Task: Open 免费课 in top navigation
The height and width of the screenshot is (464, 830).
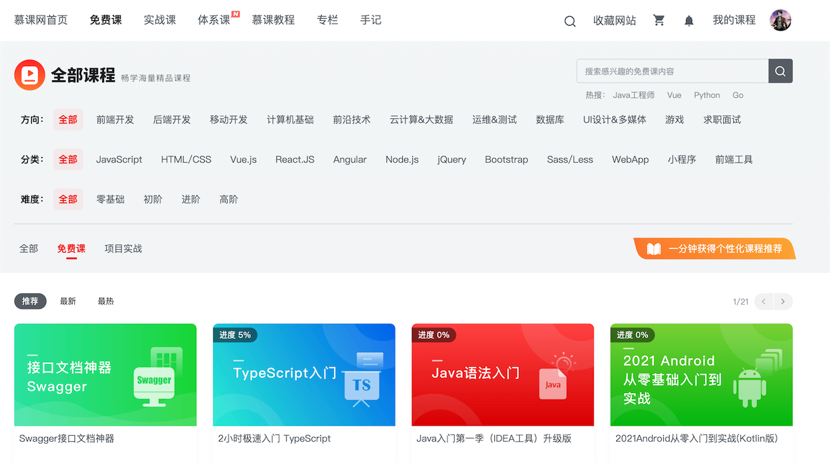Action: [106, 20]
